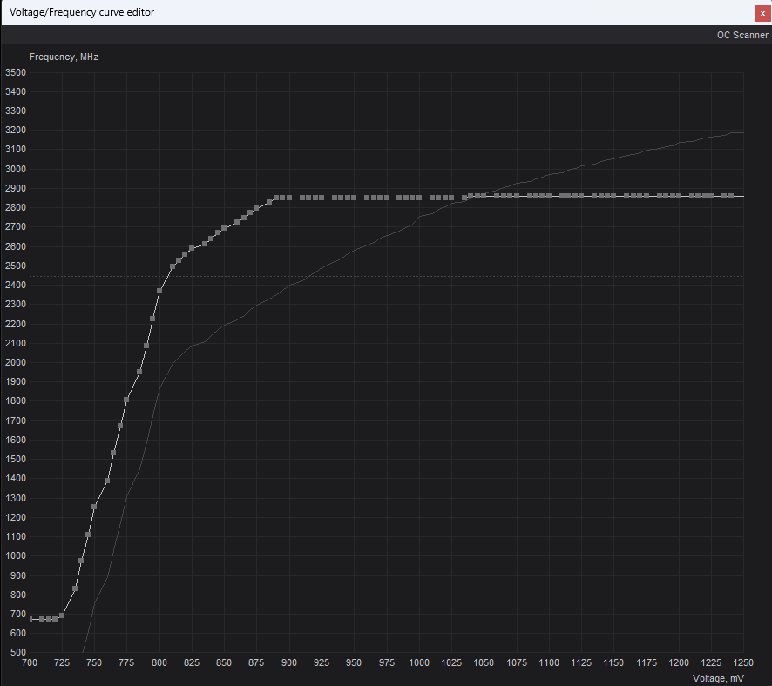Select the curve point at 775 mV

[x=126, y=400]
